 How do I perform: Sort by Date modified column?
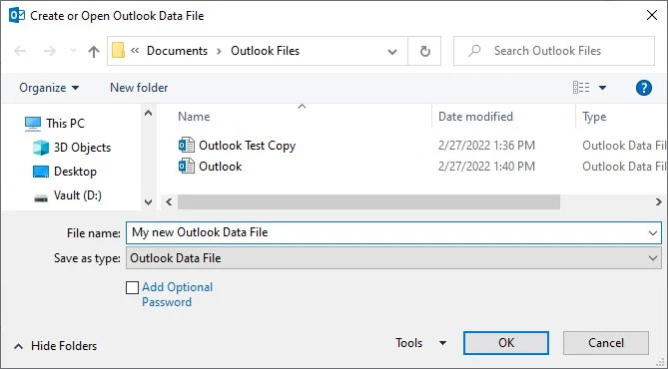[475, 117]
